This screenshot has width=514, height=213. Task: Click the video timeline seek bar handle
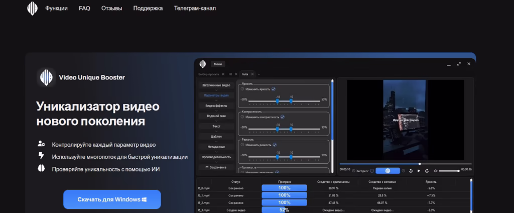420,164
